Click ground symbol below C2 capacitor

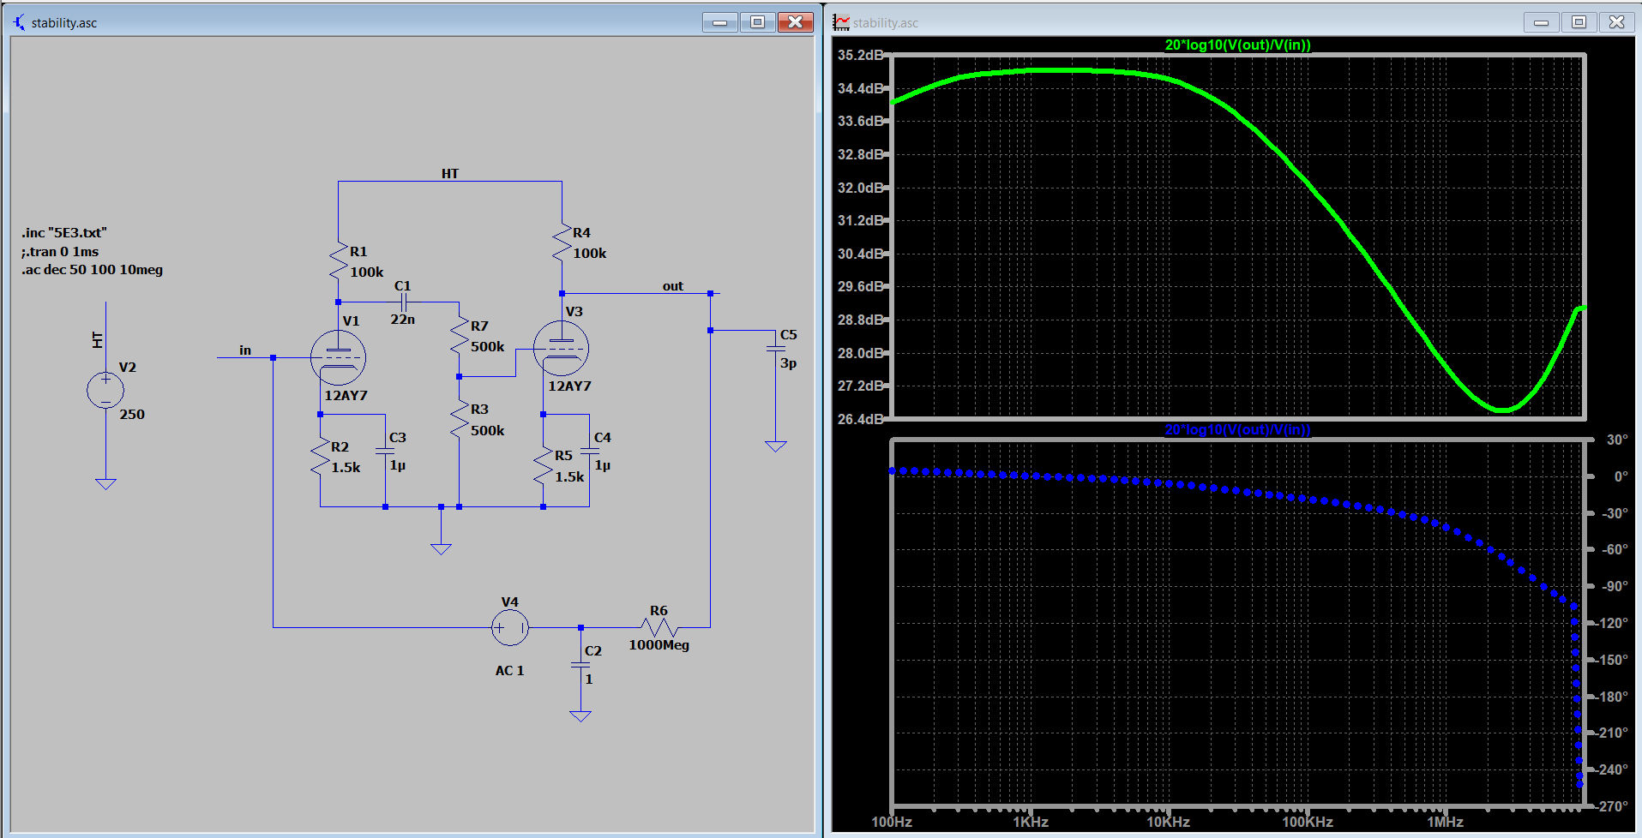coord(580,716)
